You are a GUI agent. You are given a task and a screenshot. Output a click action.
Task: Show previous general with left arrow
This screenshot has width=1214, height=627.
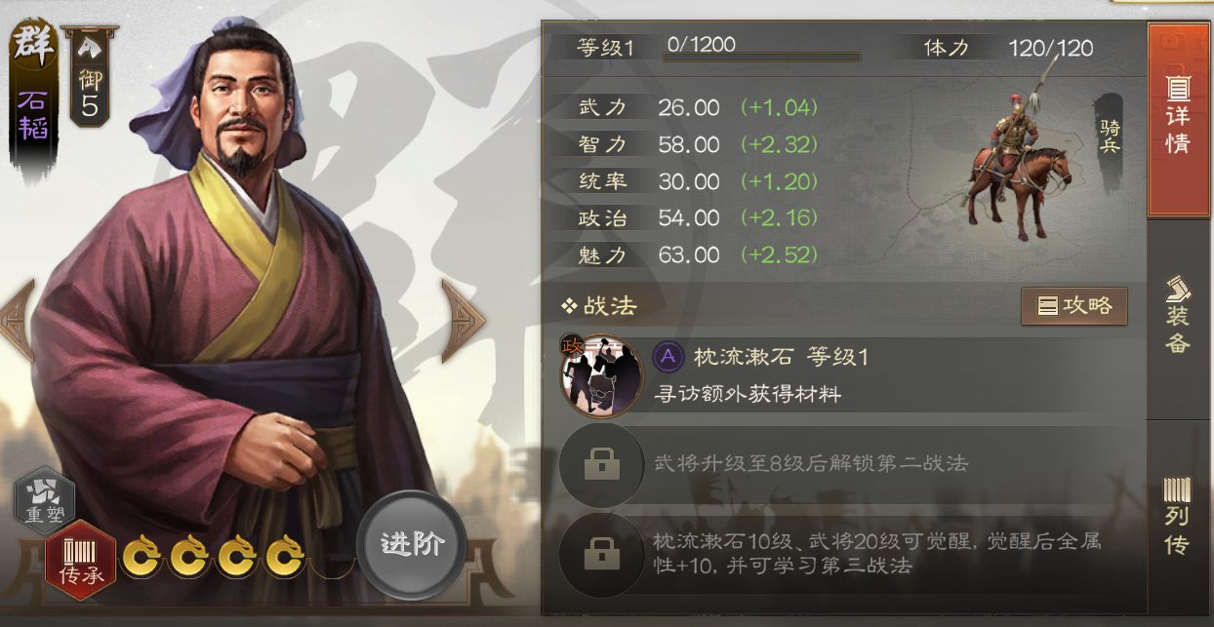tap(18, 320)
